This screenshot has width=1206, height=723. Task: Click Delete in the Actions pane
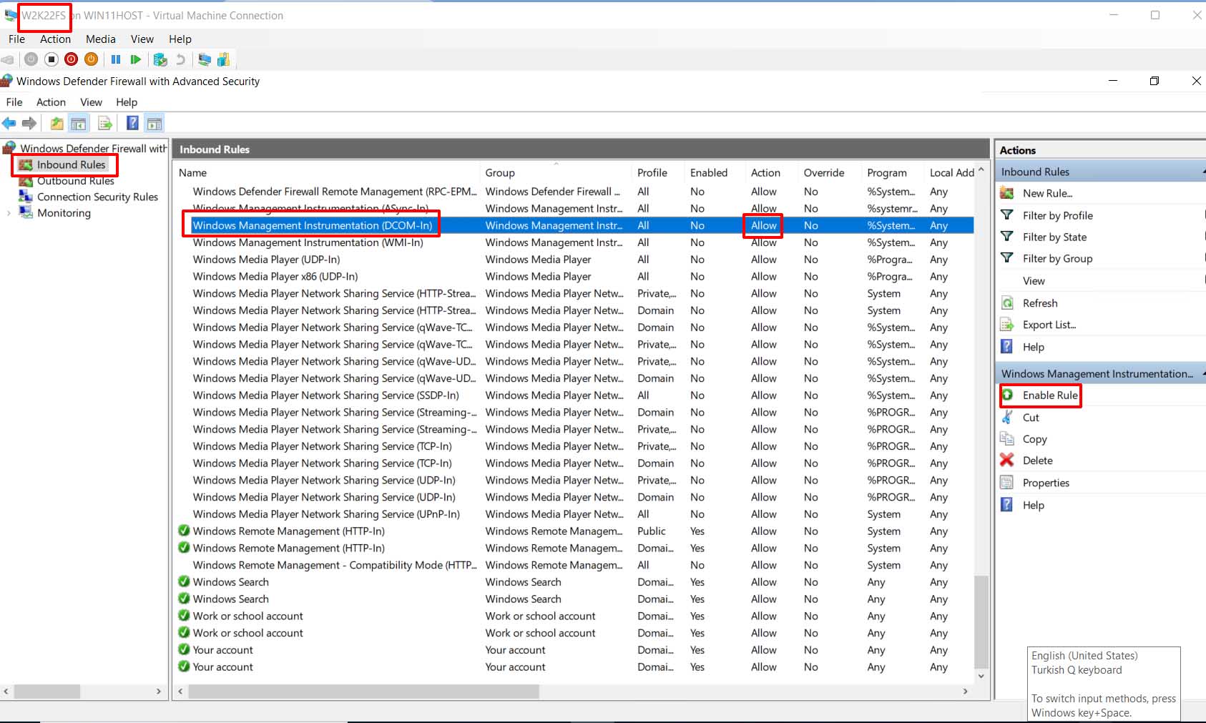click(1037, 461)
